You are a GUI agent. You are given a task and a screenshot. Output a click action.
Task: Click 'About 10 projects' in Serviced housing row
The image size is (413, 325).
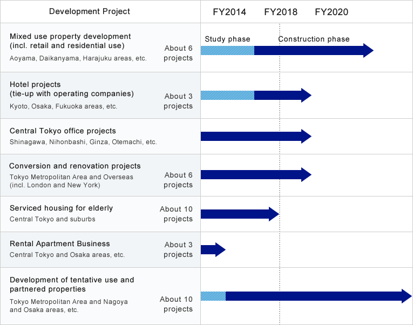click(176, 214)
